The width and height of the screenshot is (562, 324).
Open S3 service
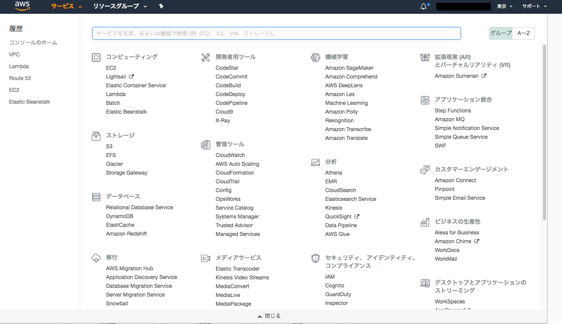tap(109, 146)
